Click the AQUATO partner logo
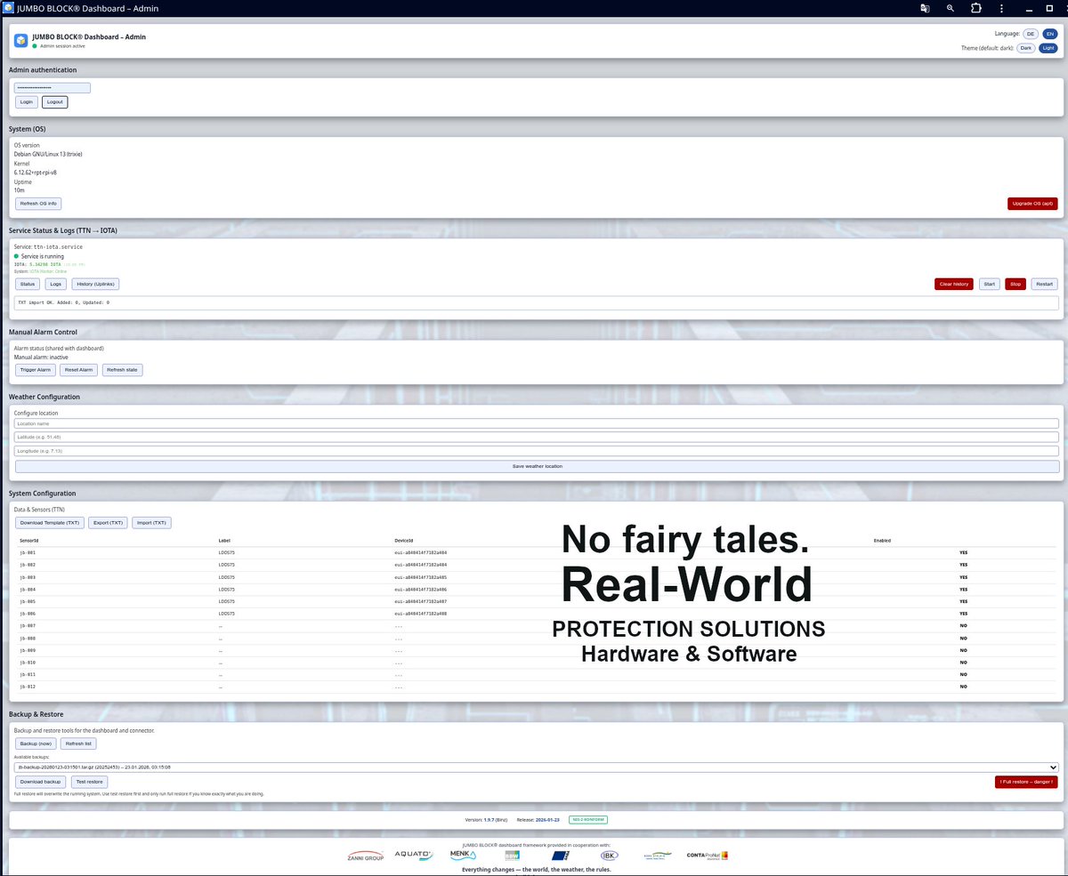Viewport: 1068px width, 876px height. pyautogui.click(x=413, y=856)
